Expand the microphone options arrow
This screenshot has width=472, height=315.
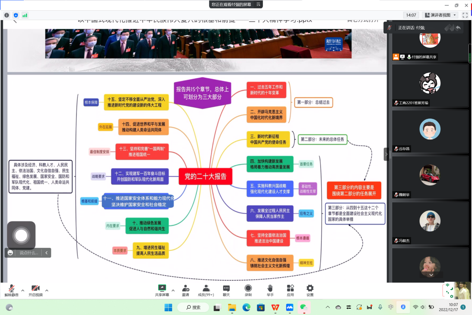(x=23, y=290)
